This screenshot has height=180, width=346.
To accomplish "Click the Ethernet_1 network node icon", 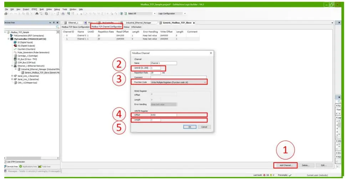I will click(15, 66).
